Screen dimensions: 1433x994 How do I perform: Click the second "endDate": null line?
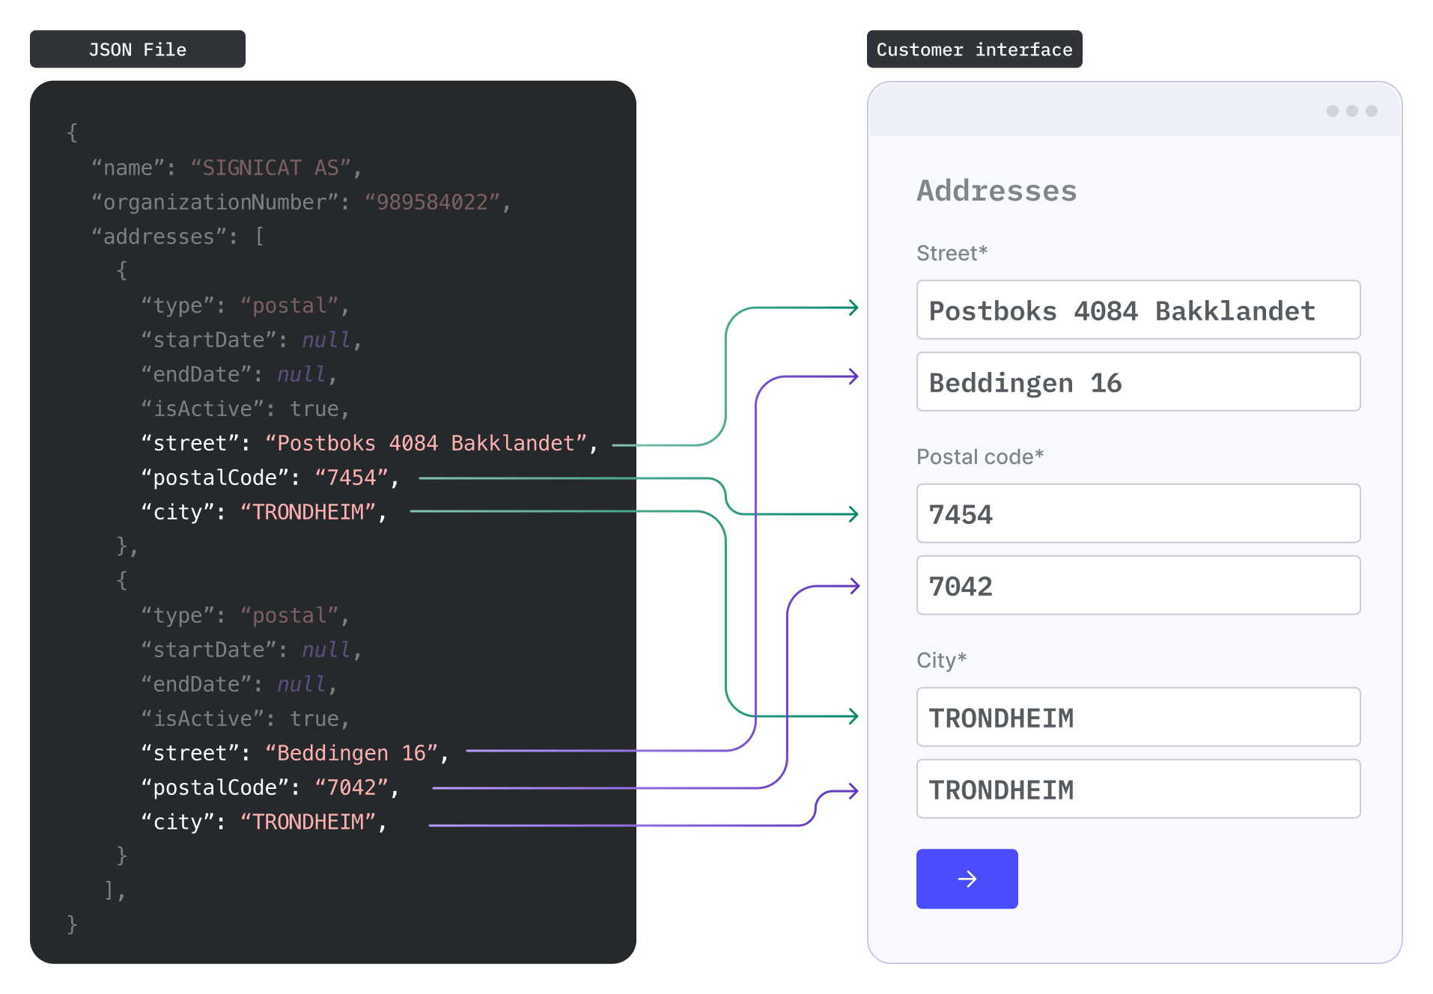[240, 684]
